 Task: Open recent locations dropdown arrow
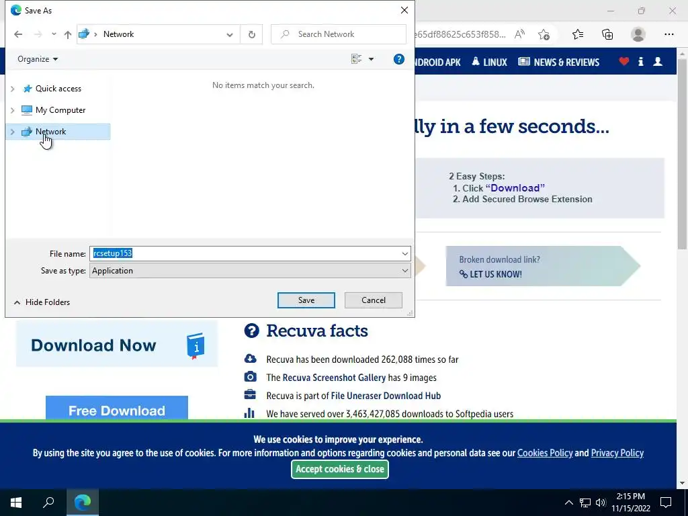pos(54,34)
